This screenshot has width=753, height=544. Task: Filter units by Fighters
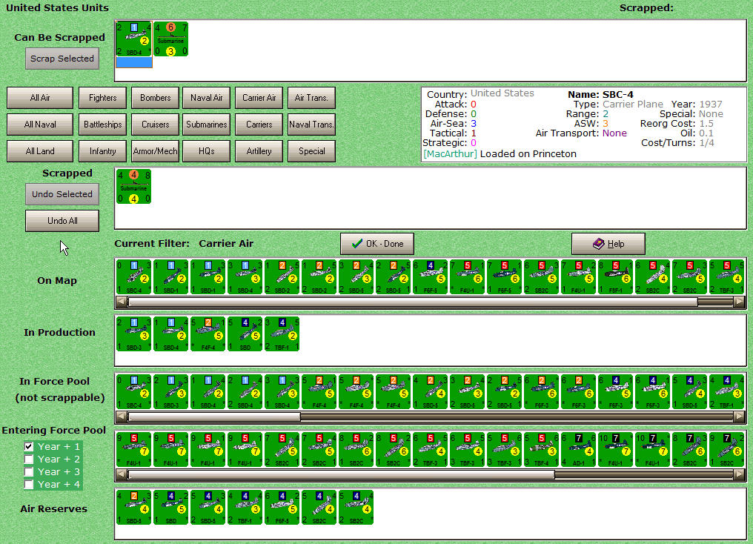tap(103, 98)
